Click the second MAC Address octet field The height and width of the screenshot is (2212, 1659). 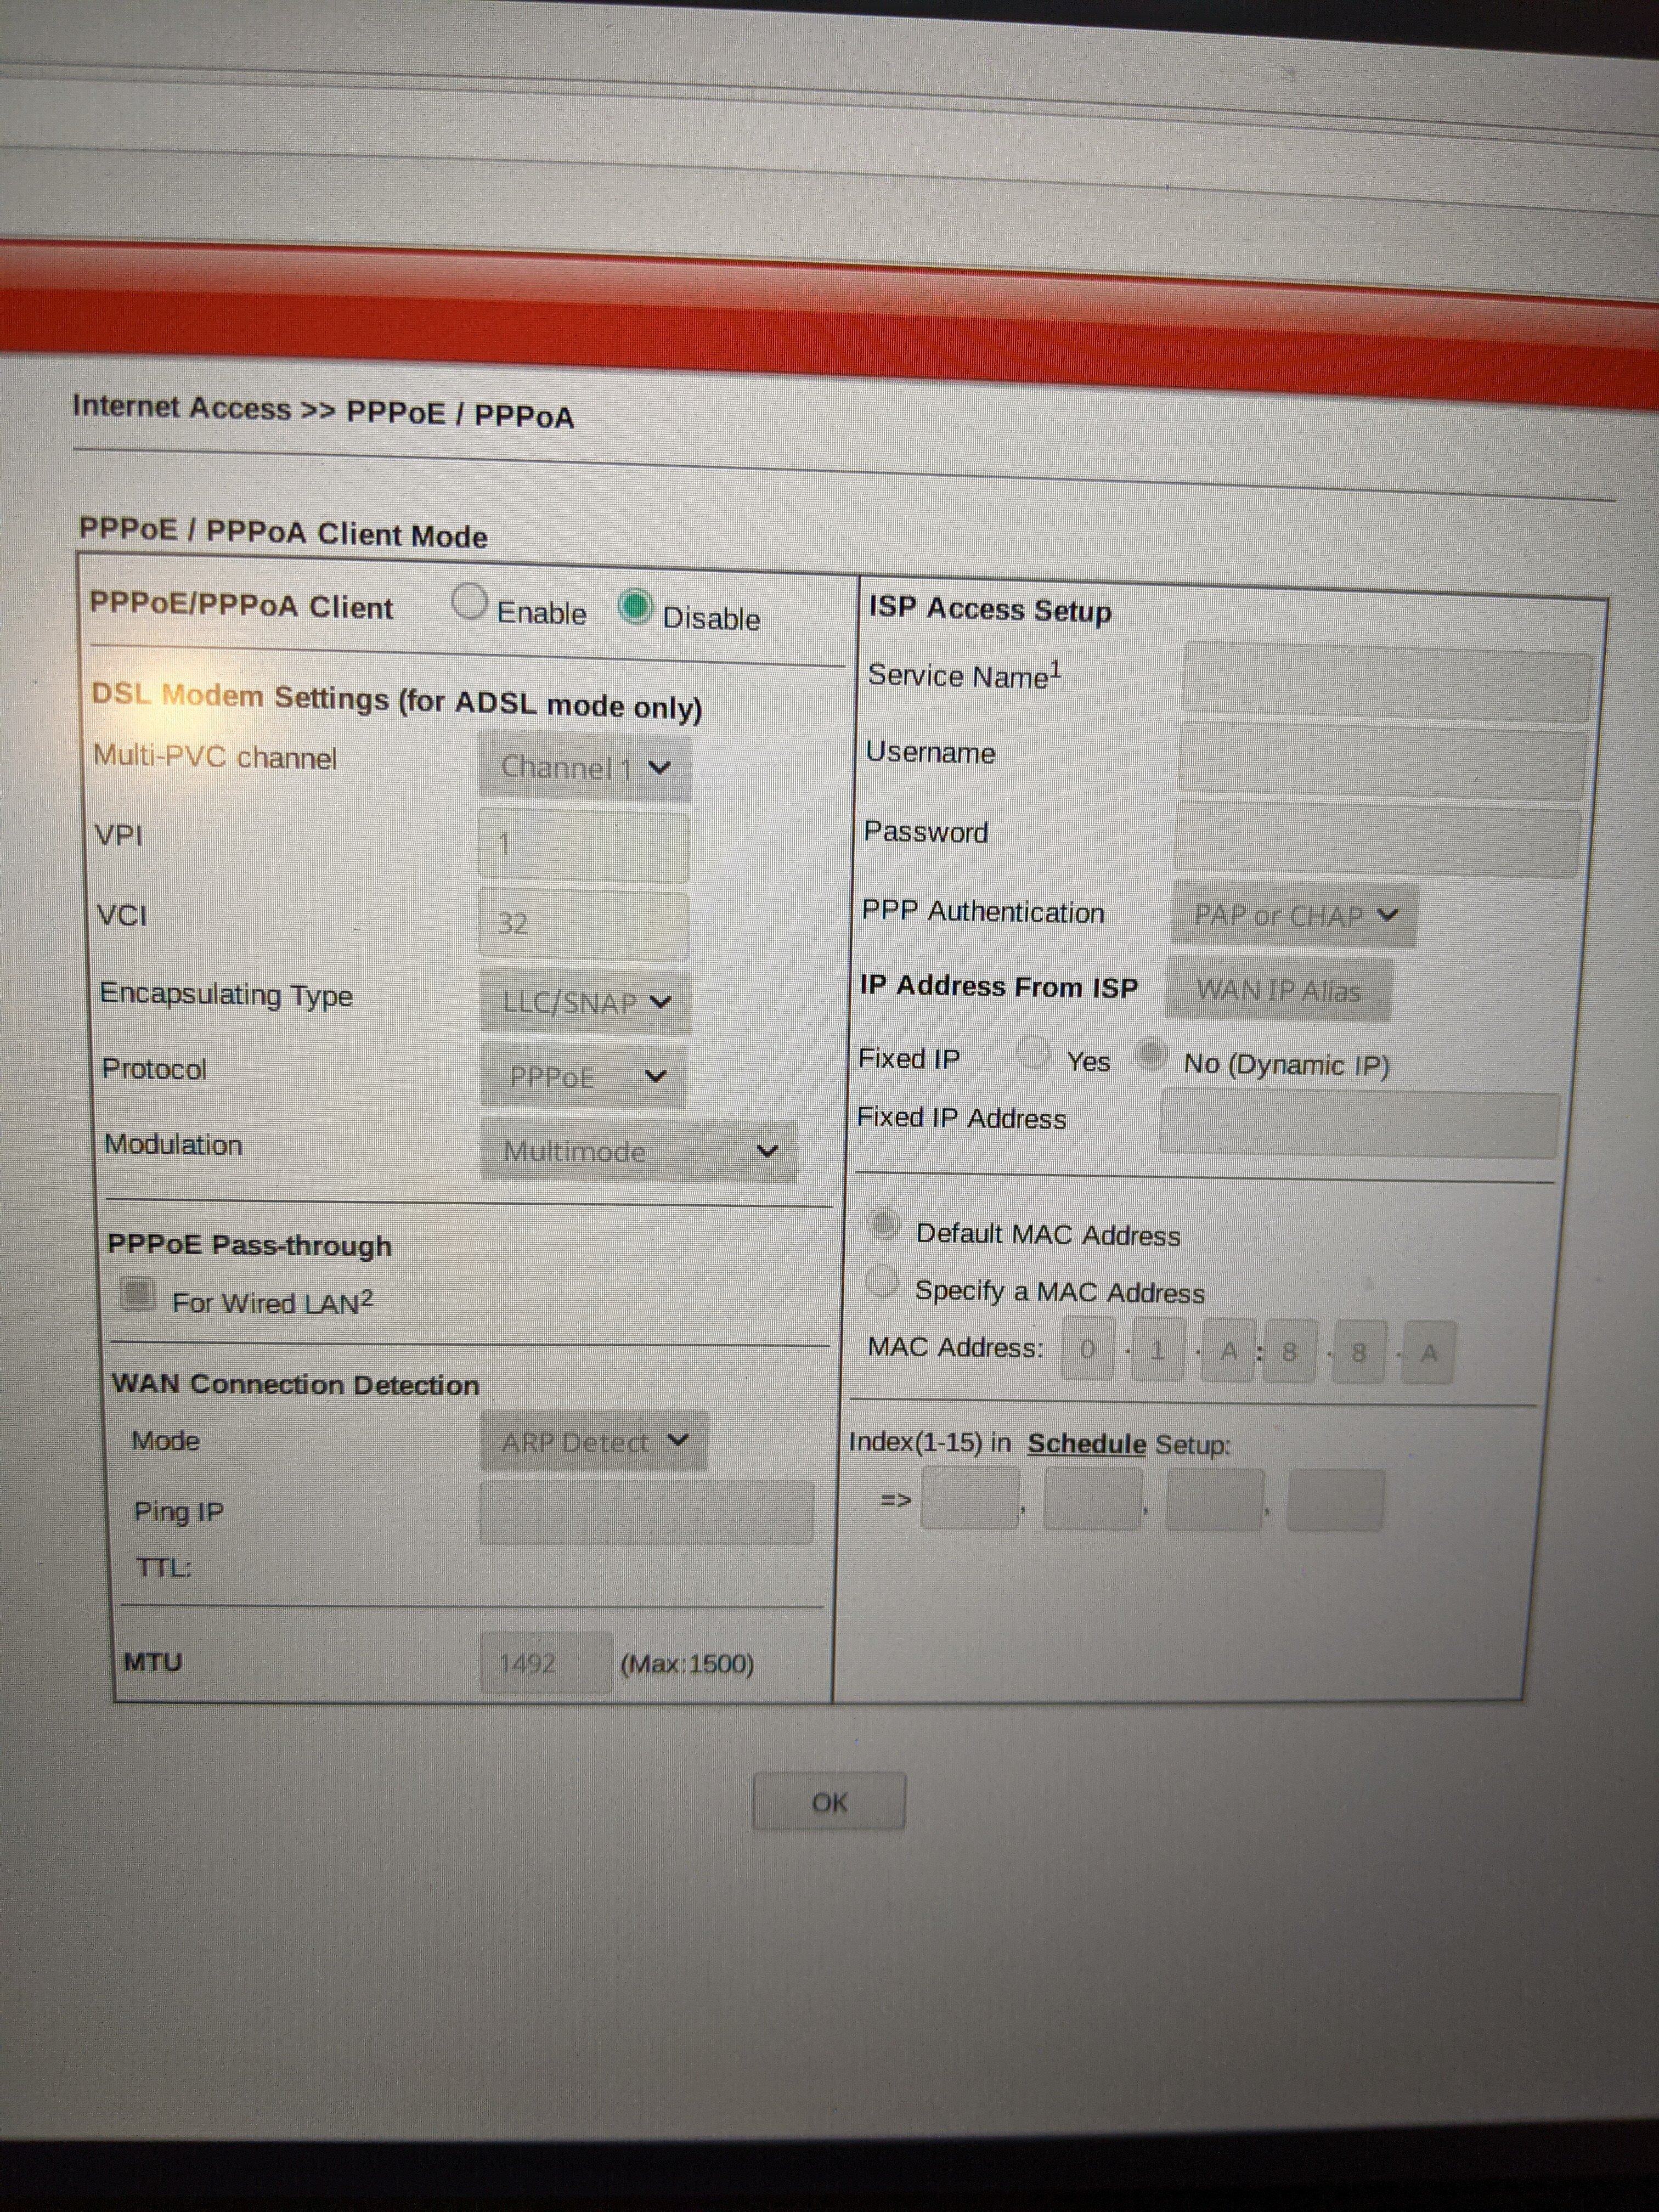[x=1158, y=1350]
